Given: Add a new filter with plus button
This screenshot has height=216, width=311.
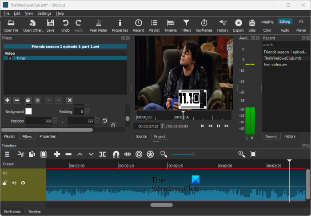Looking at the screenshot, I should pos(7,100).
